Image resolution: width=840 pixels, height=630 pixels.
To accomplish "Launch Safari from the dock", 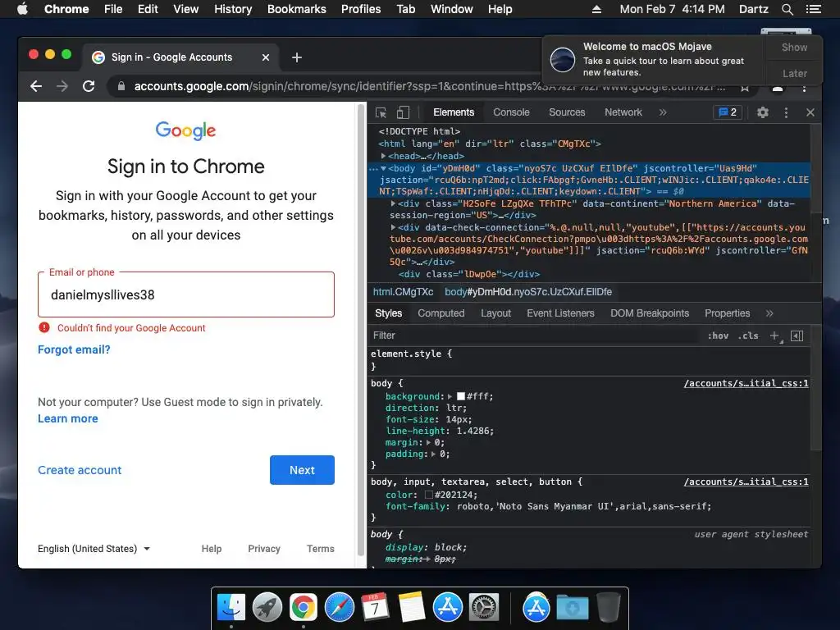I will tap(339, 608).
